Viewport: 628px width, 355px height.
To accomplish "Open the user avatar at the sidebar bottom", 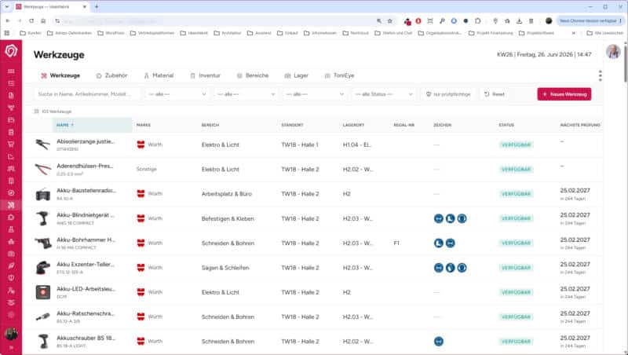I will point(11,334).
